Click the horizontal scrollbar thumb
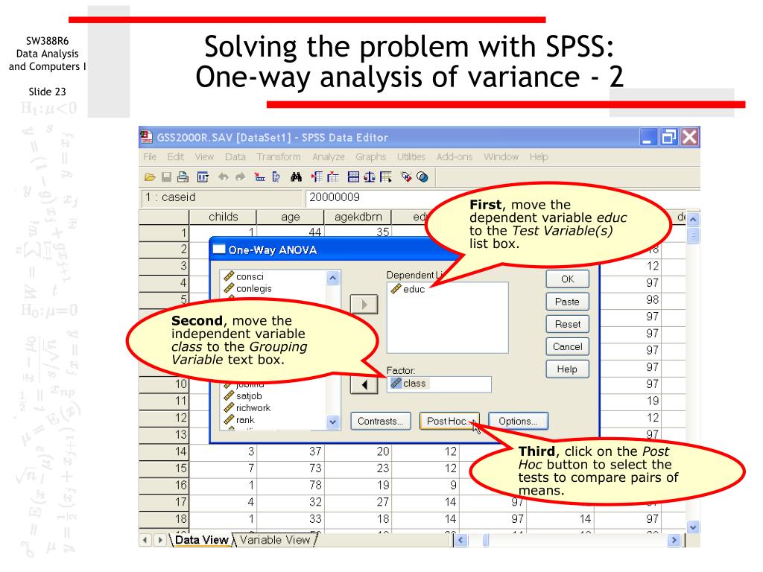Screen dimensions: 763x572 click(x=486, y=540)
